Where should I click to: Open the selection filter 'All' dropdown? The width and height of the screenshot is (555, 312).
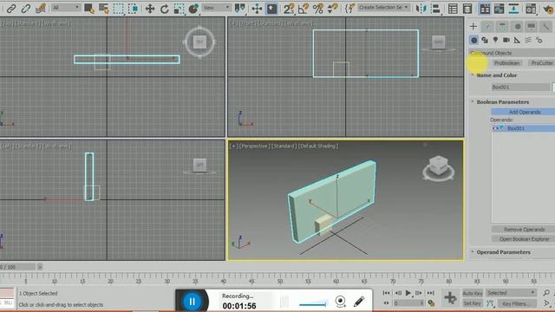66,8
